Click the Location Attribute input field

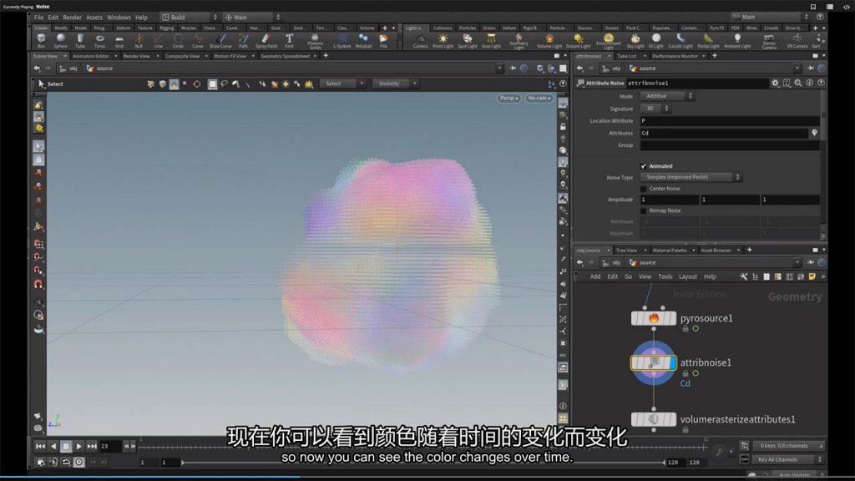coord(730,120)
